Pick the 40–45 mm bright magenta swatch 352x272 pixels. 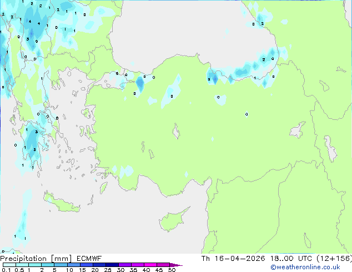(150, 265)
